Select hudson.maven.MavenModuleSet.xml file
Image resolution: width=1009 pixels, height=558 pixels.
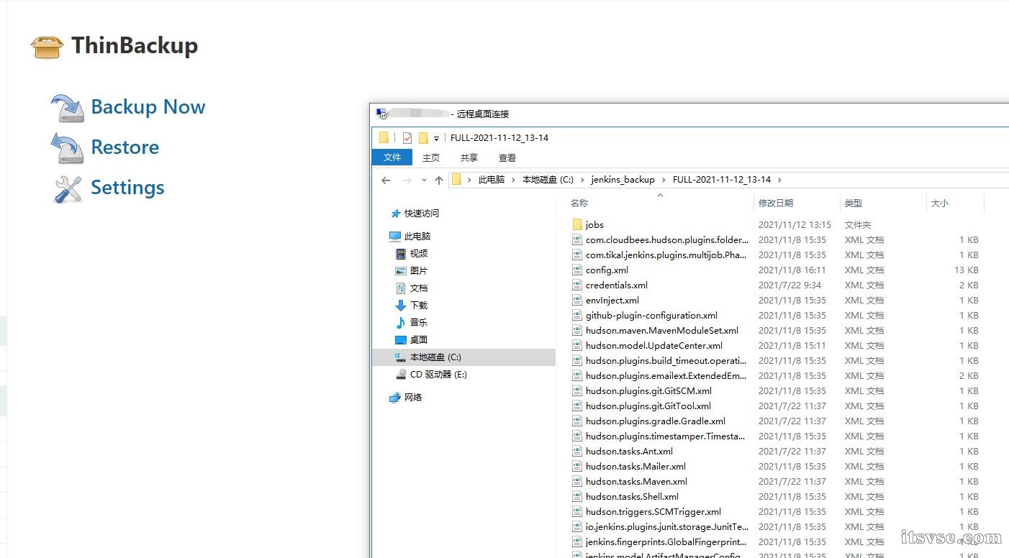pos(662,331)
